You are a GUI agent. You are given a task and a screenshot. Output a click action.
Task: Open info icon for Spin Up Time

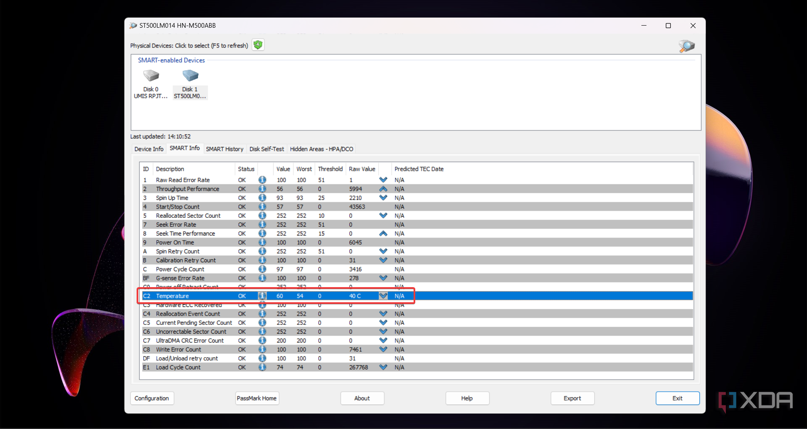(x=262, y=198)
